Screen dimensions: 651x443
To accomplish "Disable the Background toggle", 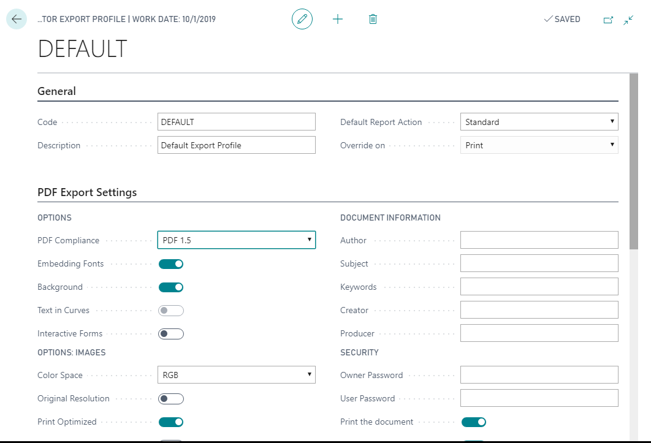I will point(171,287).
